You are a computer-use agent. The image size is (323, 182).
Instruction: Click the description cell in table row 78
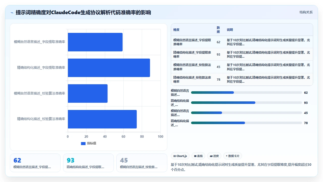(x=268, y=79)
